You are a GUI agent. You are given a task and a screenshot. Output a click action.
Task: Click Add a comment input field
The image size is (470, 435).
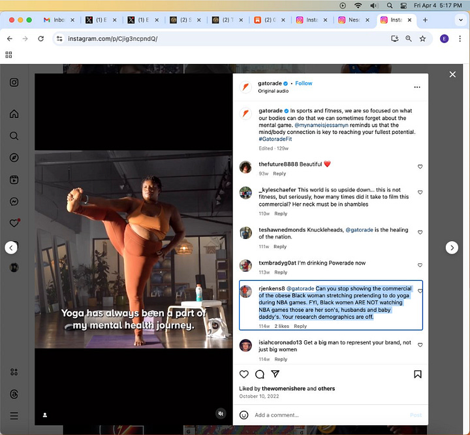[x=330, y=415]
